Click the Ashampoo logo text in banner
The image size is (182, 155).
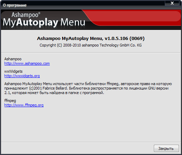[25, 15]
